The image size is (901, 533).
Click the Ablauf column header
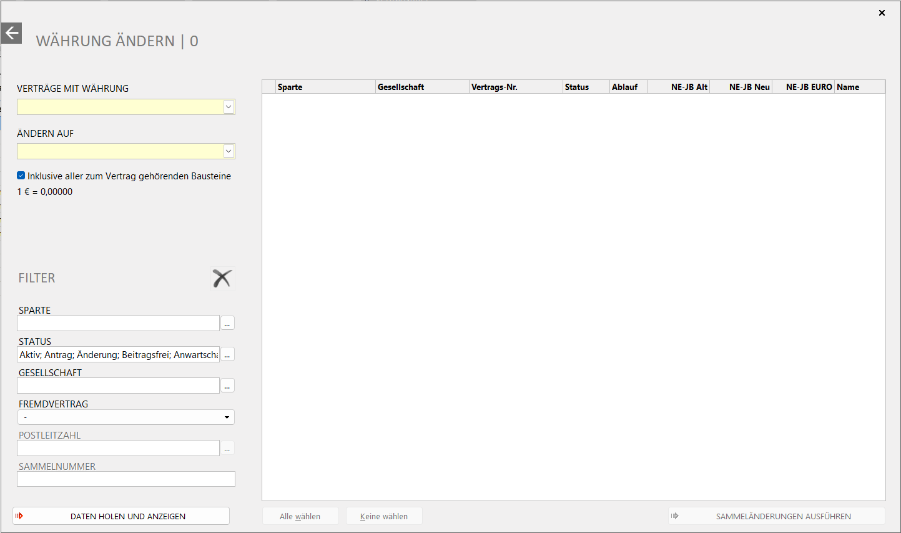coord(628,87)
